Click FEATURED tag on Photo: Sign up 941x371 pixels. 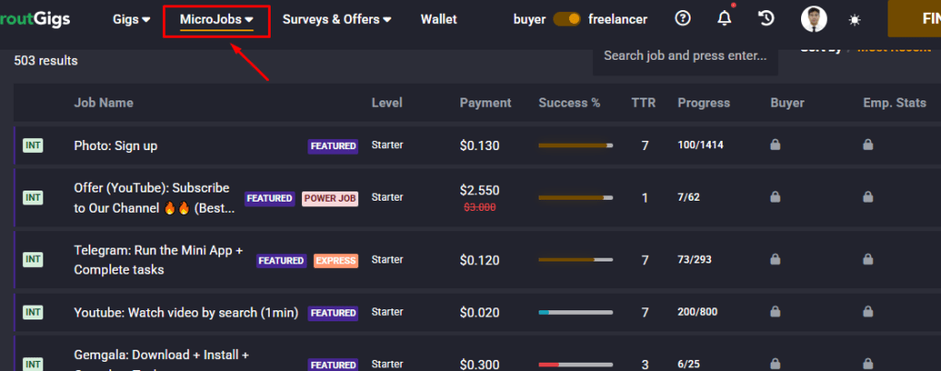pyautogui.click(x=333, y=145)
